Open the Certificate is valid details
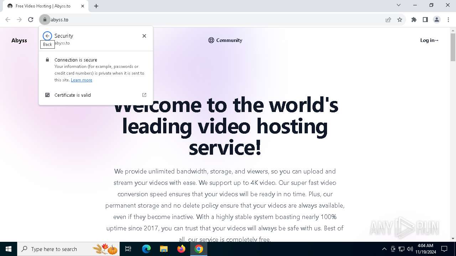Image resolution: width=456 pixels, height=256 pixels. click(x=96, y=95)
